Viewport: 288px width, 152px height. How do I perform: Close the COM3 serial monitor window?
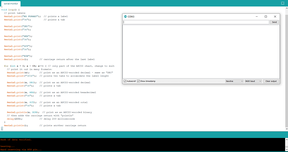(x=275, y=17)
